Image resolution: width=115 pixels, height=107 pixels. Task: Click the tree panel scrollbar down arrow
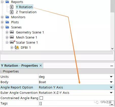pos(112,49)
